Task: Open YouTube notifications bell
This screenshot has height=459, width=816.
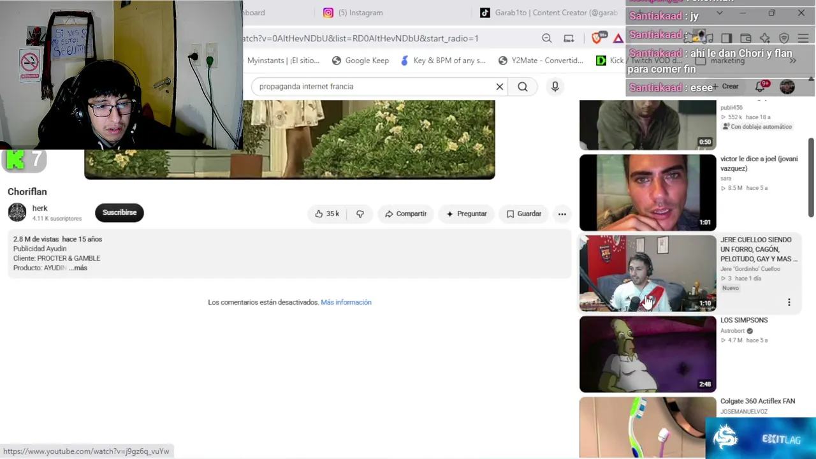Action: 761,87
